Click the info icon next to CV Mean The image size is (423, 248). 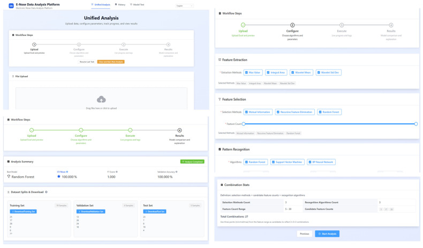click(x=67, y=172)
